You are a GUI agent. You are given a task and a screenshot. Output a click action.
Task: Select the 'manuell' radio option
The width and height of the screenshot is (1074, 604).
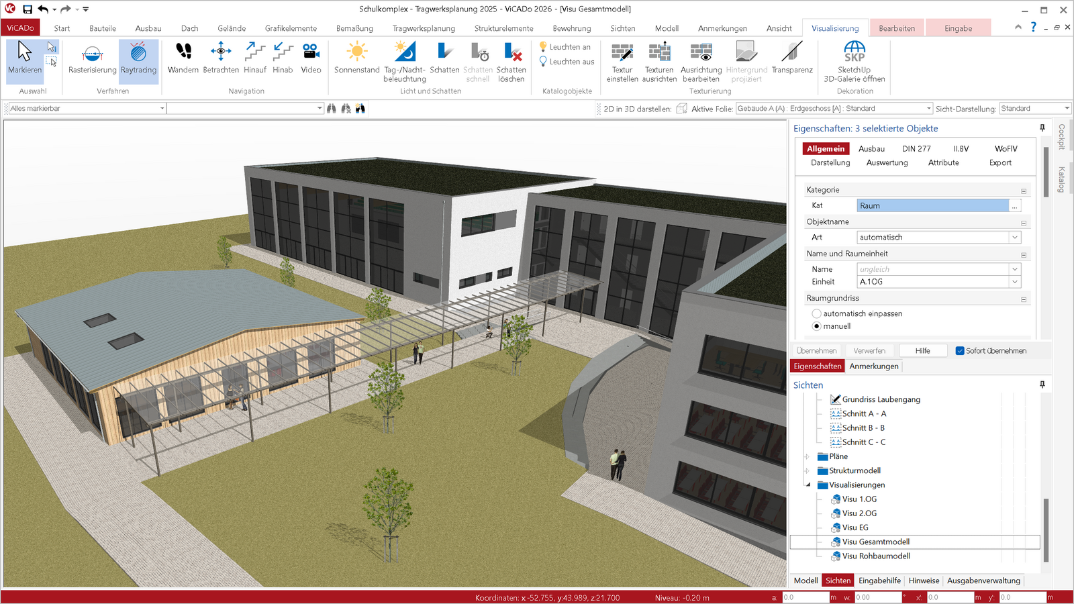[x=817, y=326]
